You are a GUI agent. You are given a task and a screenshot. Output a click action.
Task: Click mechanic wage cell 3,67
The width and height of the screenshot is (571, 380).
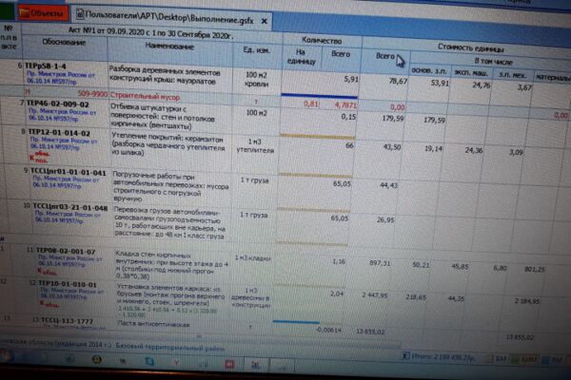click(x=524, y=87)
